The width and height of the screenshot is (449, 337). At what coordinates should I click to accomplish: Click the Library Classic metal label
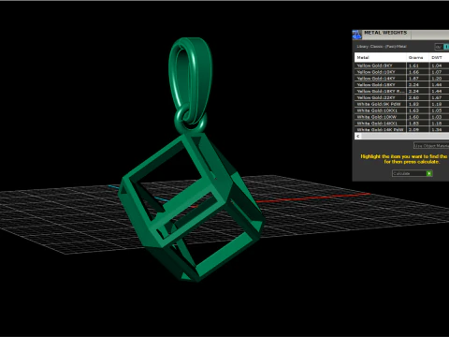tap(382, 47)
